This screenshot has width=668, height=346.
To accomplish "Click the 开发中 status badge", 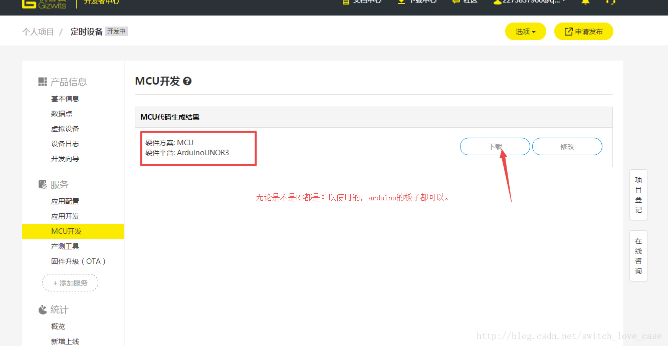I will click(x=116, y=31).
